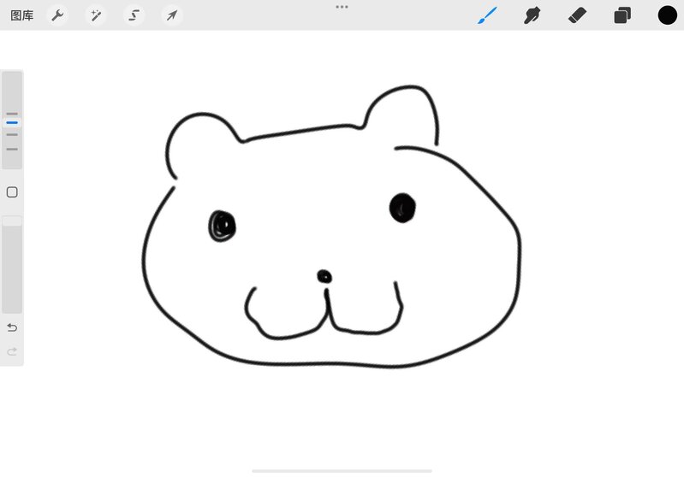Open the Actions wrench menu
The image size is (684, 477).
point(57,15)
